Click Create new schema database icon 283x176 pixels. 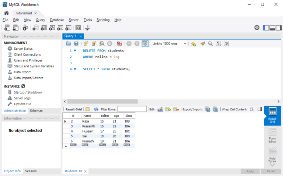coord(35,28)
